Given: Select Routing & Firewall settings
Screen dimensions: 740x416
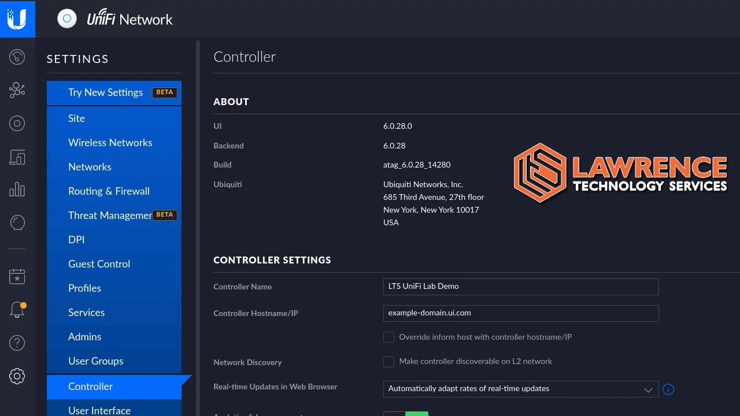Looking at the screenshot, I should tap(114, 191).
